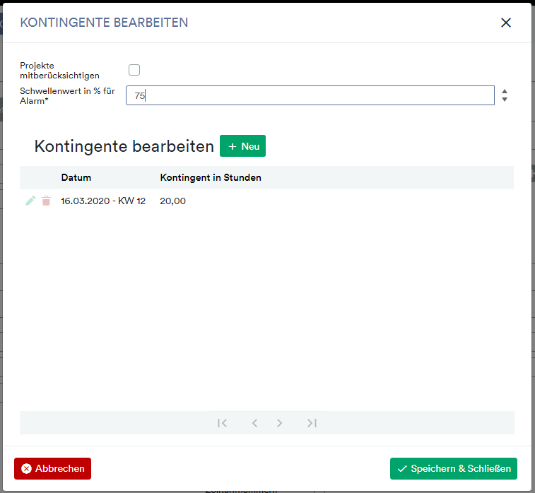Screen dimensions: 535x493
Task: Sort by the Datum column header
Action: (x=76, y=177)
